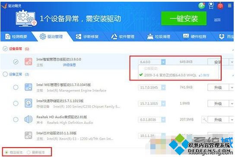235x157 pixels.
Task: Select 2009-3-6 官方正式版6.4.0.0 WHQL option
Action: pyautogui.click(x=170, y=75)
